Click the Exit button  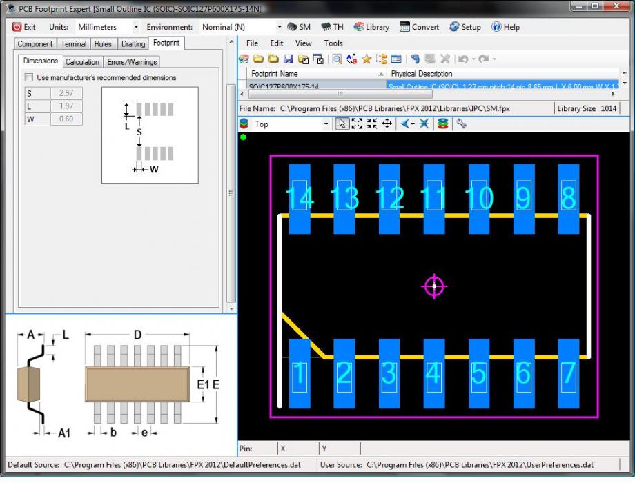pos(24,27)
